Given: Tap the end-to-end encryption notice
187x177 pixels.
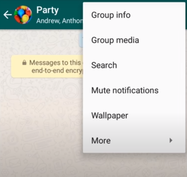Looking at the screenshot, I should point(47,66).
